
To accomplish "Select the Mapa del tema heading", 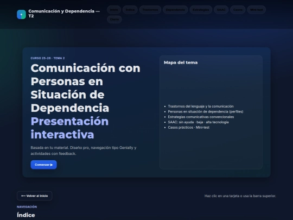I will point(181,62).
